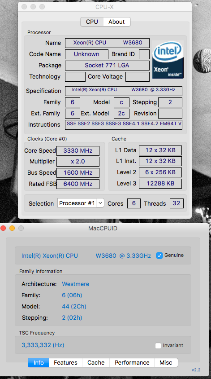
Task: Click the Rated FSB value 6400 MHz
Action: coord(78,184)
